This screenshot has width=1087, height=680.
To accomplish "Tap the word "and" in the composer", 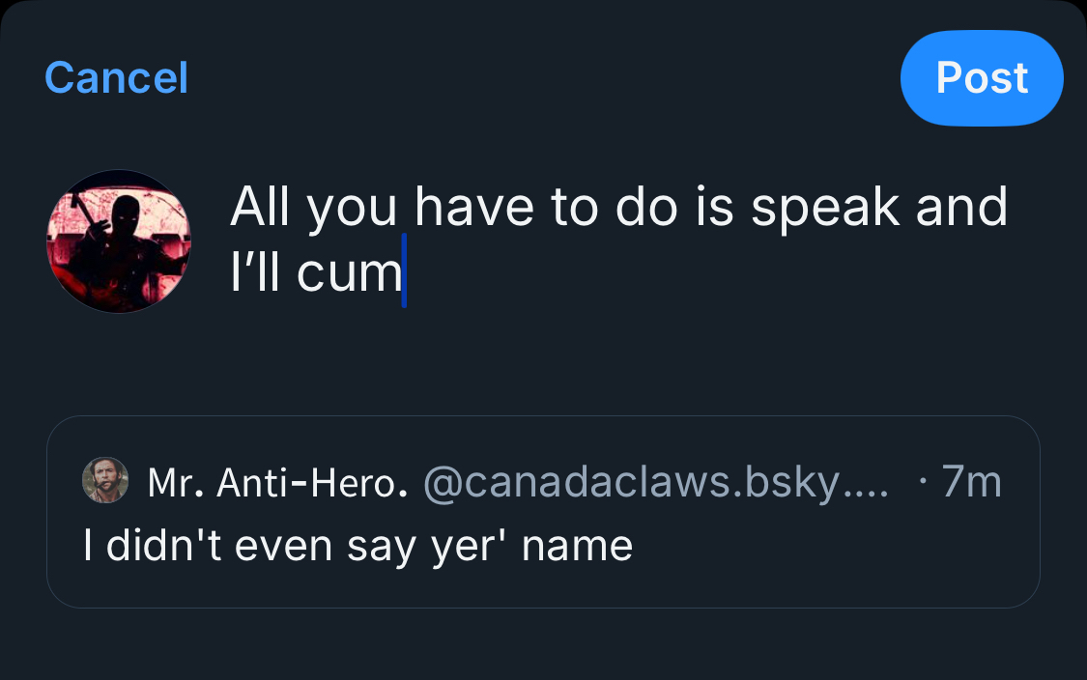I will point(960,206).
